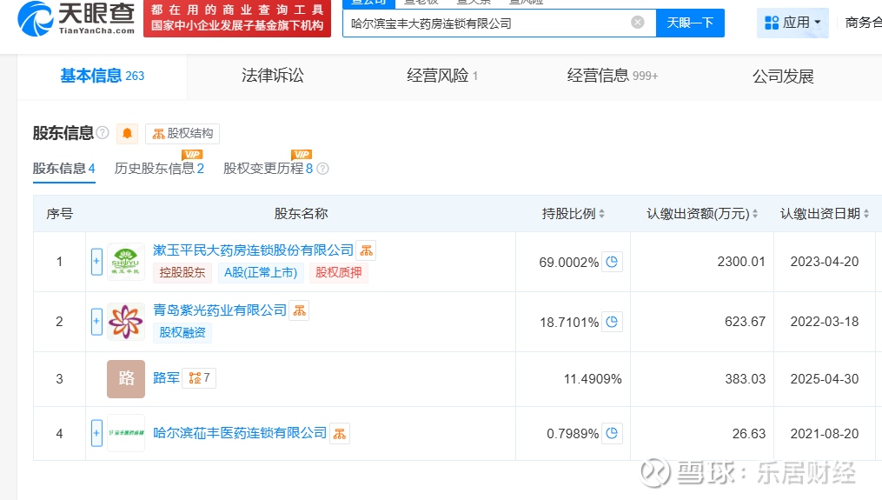Click pie chart icon beside 0.7989%
Viewport: 882px width, 500px height.
tap(612, 433)
